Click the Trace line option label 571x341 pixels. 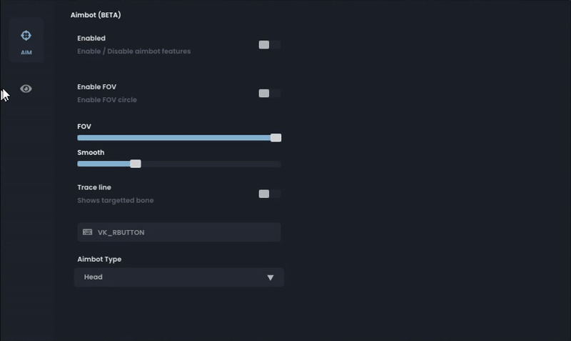(94, 187)
